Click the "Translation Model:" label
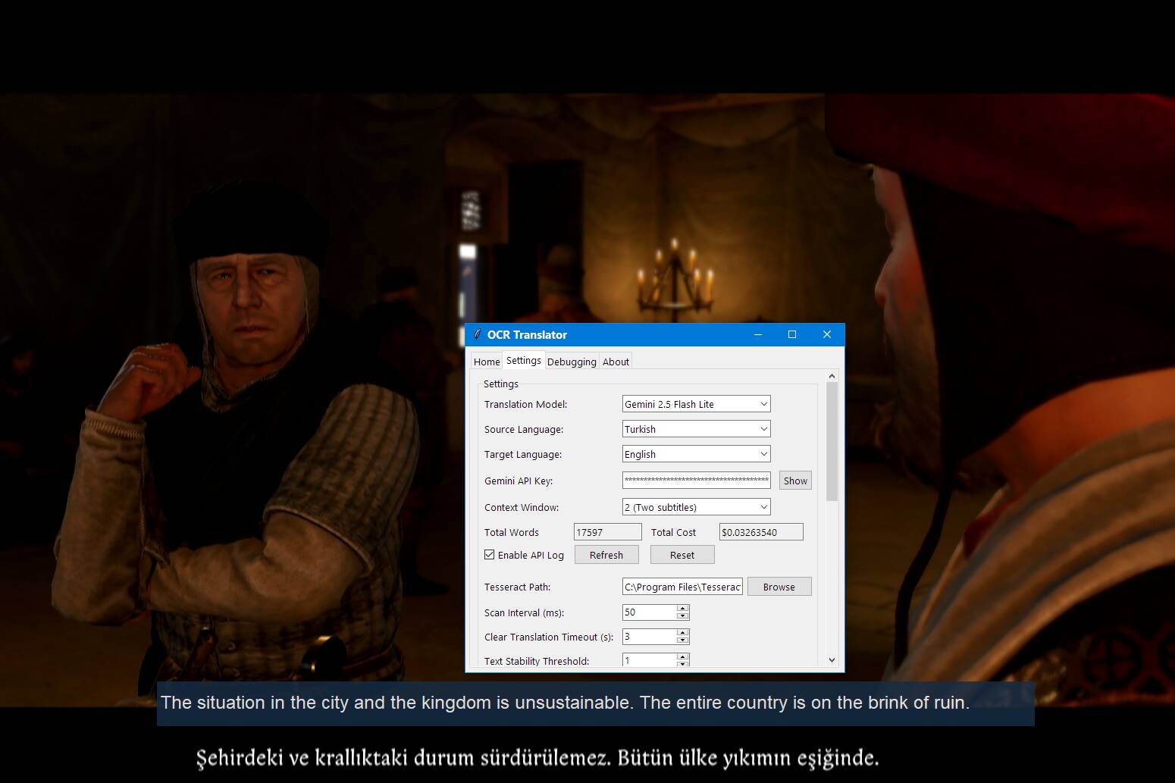Image resolution: width=1175 pixels, height=783 pixels. 525,404
